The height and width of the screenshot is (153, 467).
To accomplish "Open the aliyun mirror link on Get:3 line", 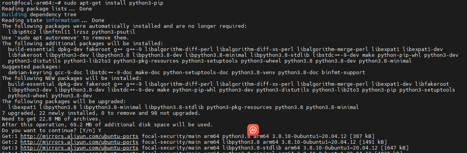I will point(79,148).
